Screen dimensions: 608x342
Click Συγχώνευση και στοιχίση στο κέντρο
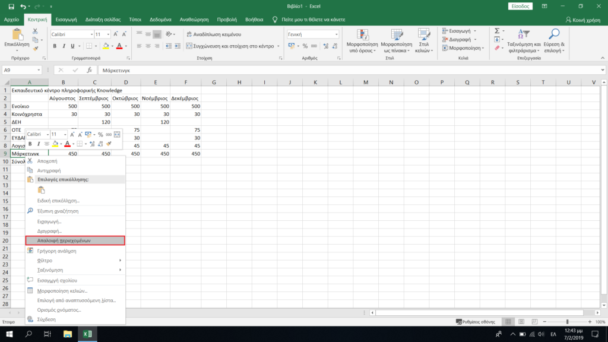point(230,46)
